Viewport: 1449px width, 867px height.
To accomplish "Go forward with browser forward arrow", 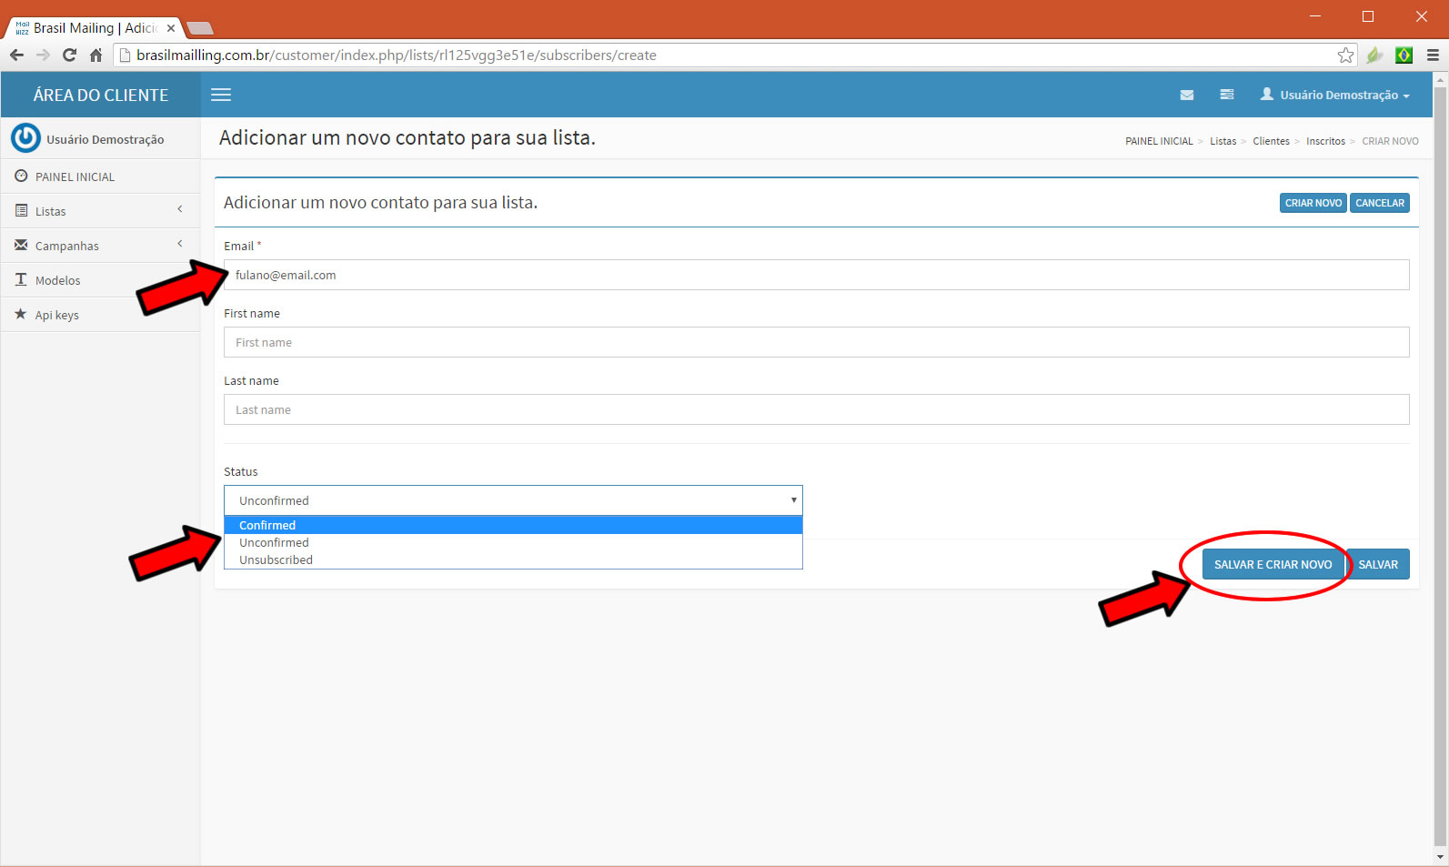I will pos(43,55).
